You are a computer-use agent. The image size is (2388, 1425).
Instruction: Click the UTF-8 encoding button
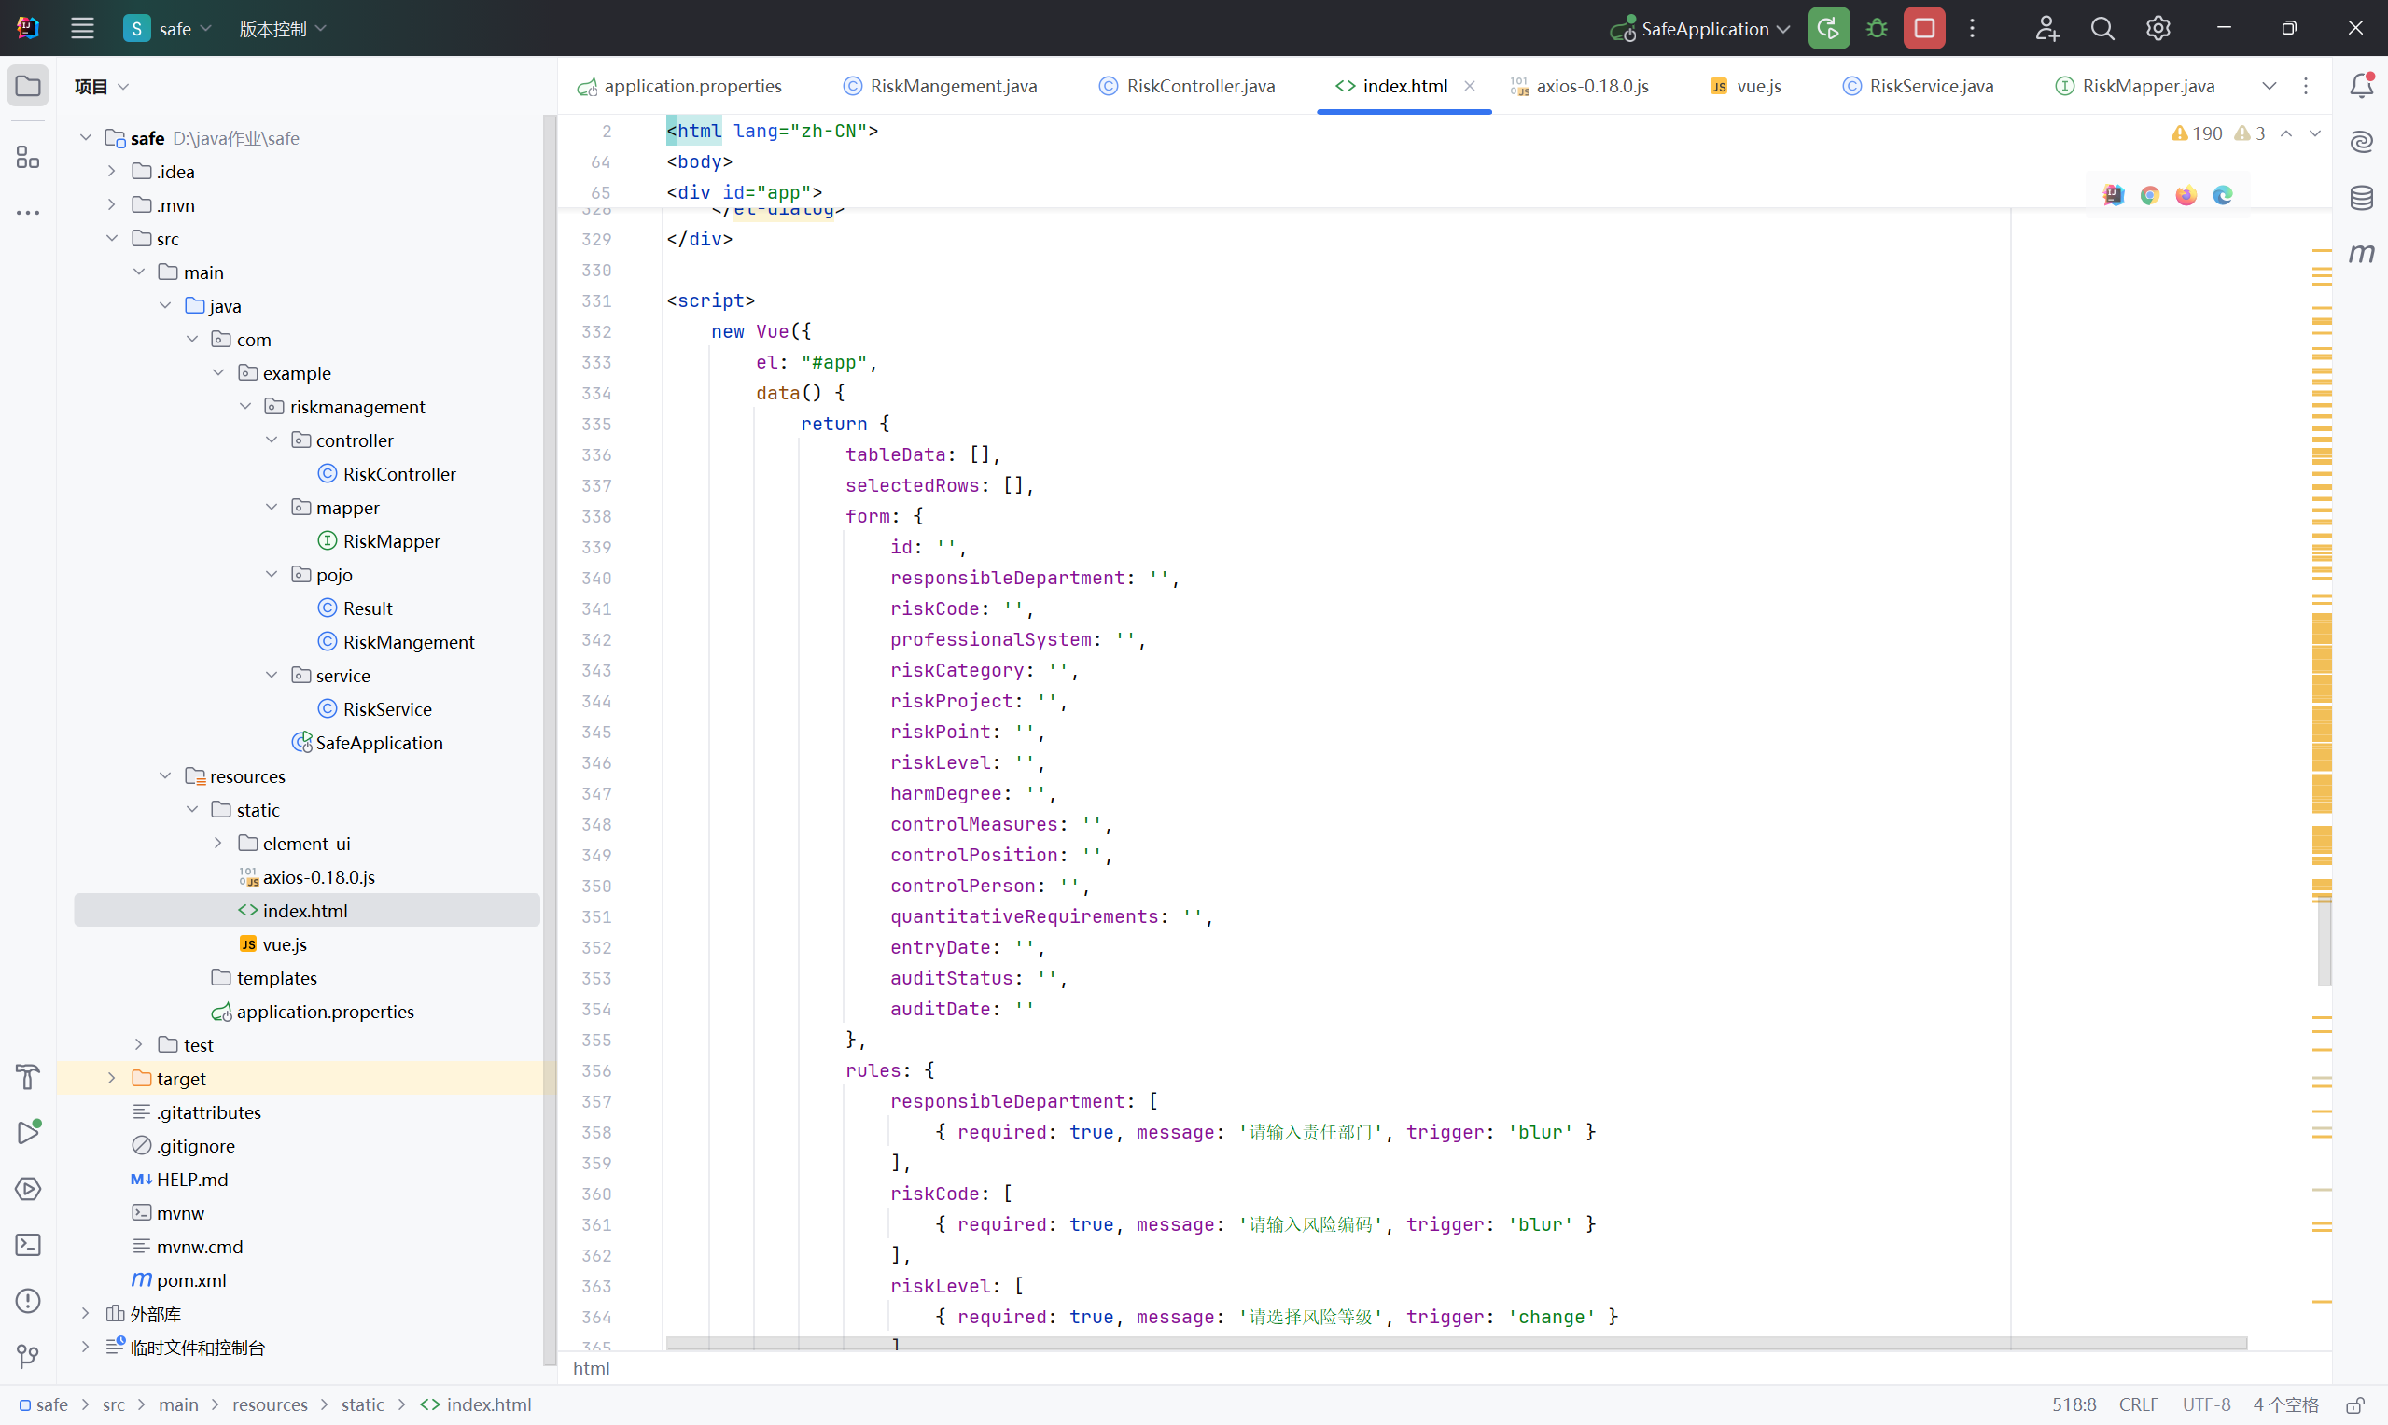point(2205,1404)
